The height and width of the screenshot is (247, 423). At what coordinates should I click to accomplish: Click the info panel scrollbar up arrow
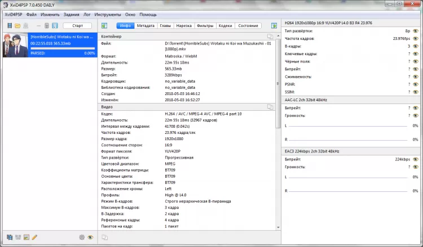[278, 36]
